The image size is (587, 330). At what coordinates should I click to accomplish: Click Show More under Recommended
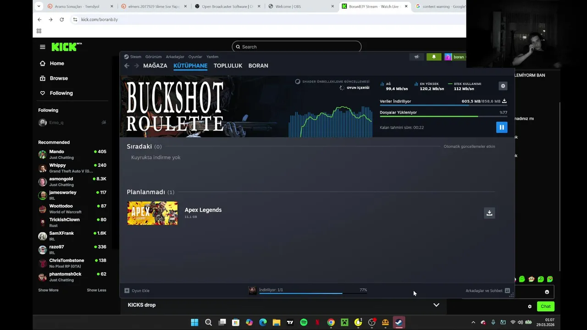48,290
